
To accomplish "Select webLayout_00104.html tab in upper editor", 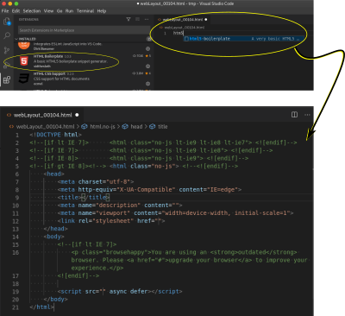I will [182, 19].
